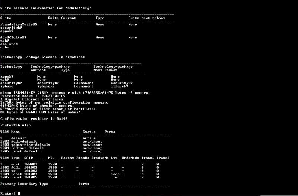Click the 'fdnet' type of VLAN 1004
The image size is (298, 196).
(x=16, y=174)
